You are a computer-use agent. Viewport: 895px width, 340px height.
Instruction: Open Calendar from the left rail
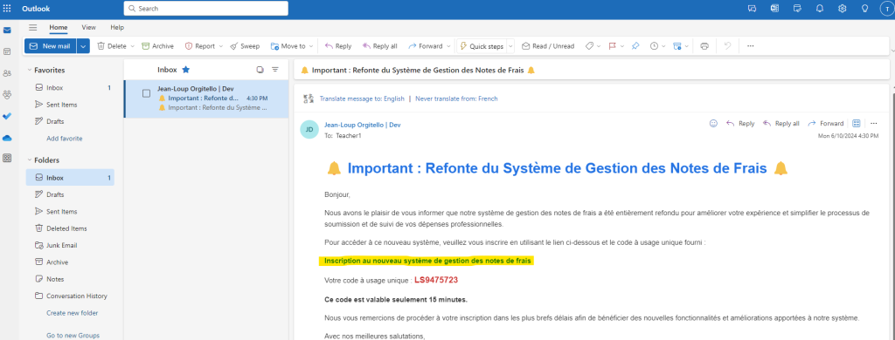click(7, 51)
